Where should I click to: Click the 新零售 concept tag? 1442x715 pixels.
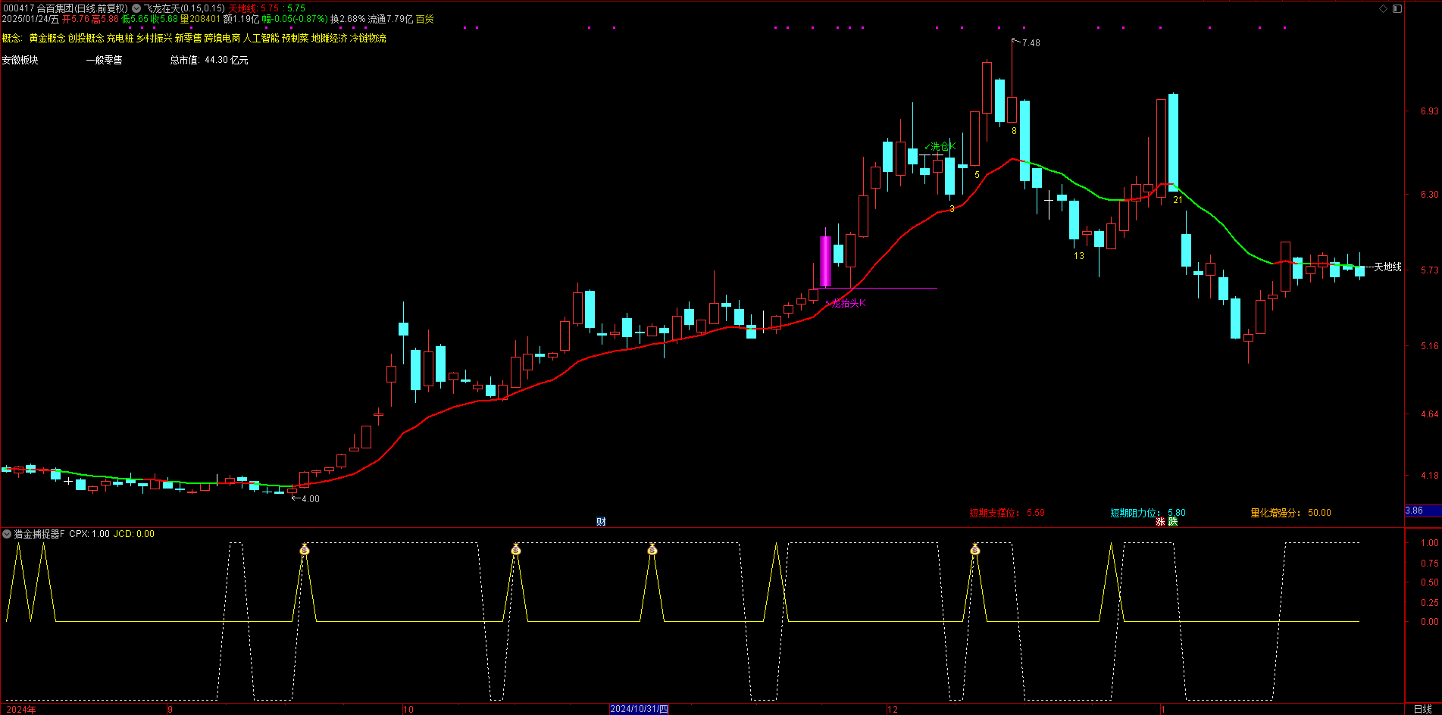click(188, 38)
